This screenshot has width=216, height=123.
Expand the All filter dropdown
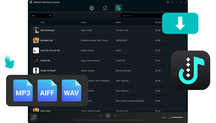click(x=41, y=15)
